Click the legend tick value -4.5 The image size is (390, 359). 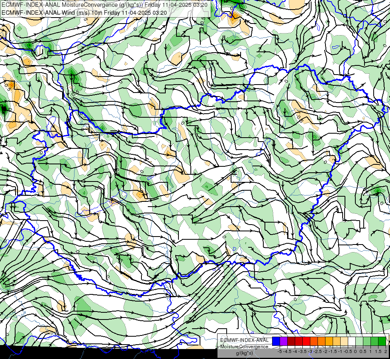[288, 351]
